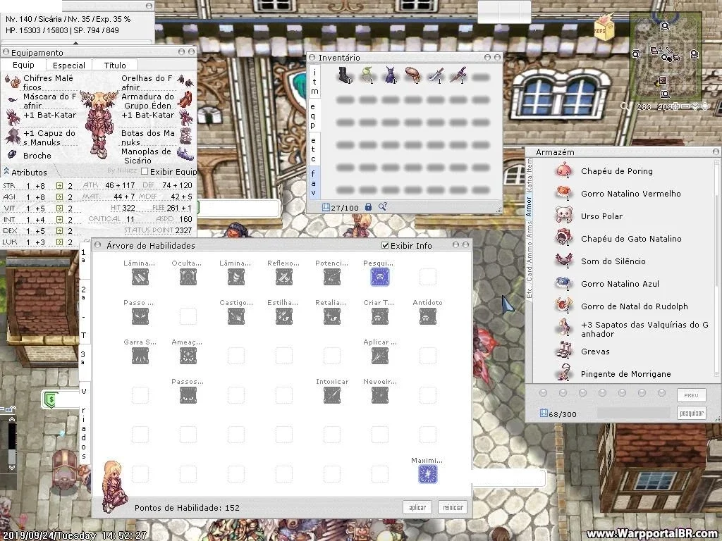Image resolution: width=722 pixels, height=541 pixels.
Task: Increase the INT attribute arrow
Action: [59, 220]
